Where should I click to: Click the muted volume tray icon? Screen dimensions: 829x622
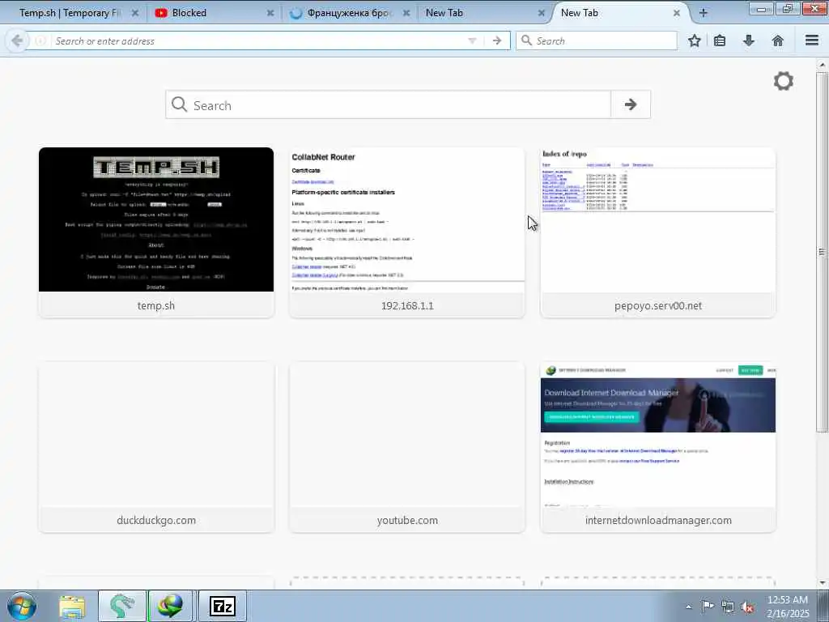click(x=747, y=607)
